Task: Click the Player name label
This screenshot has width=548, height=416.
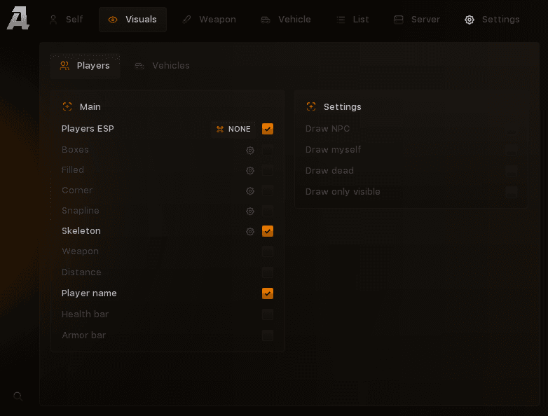Action: click(89, 293)
